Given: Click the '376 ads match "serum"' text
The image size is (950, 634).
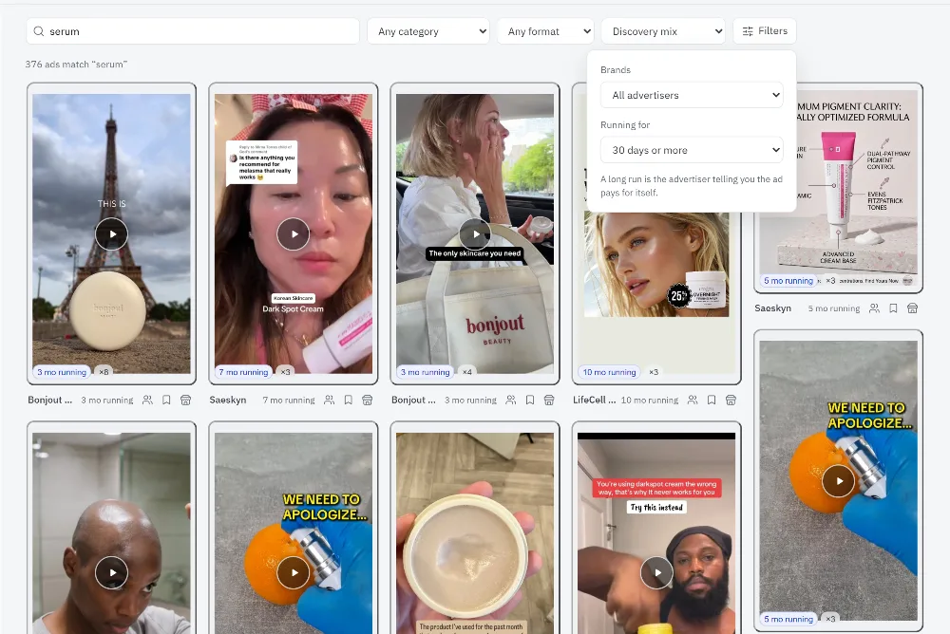Looking at the screenshot, I should click(x=76, y=65).
